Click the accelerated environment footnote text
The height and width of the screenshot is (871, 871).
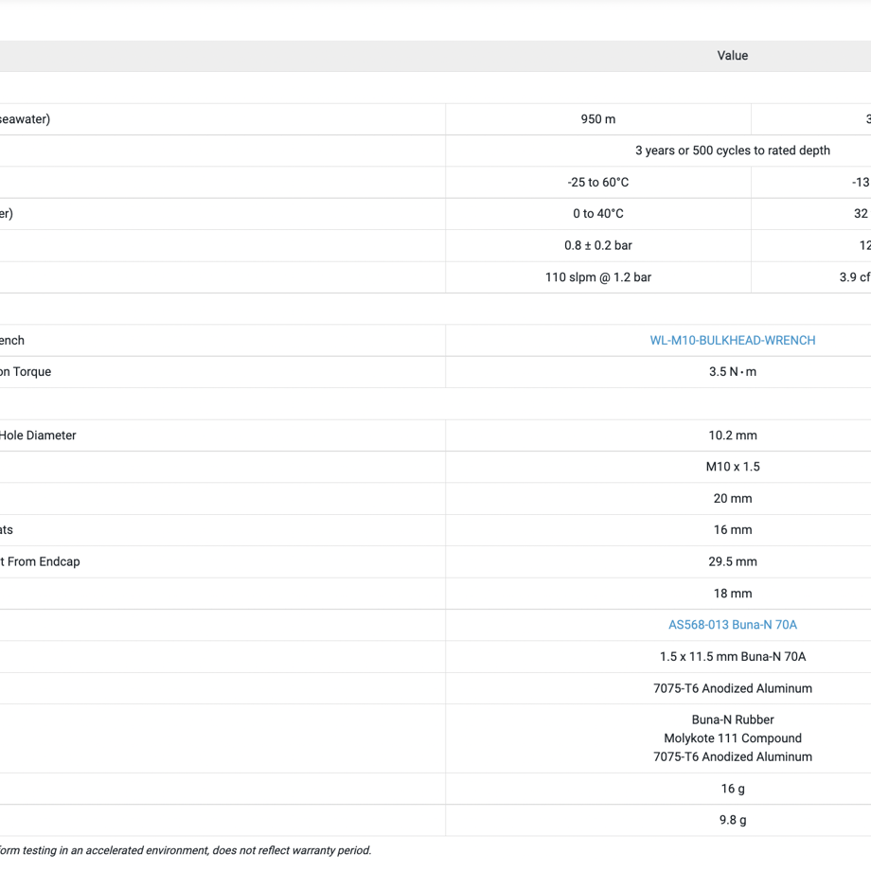(185, 850)
